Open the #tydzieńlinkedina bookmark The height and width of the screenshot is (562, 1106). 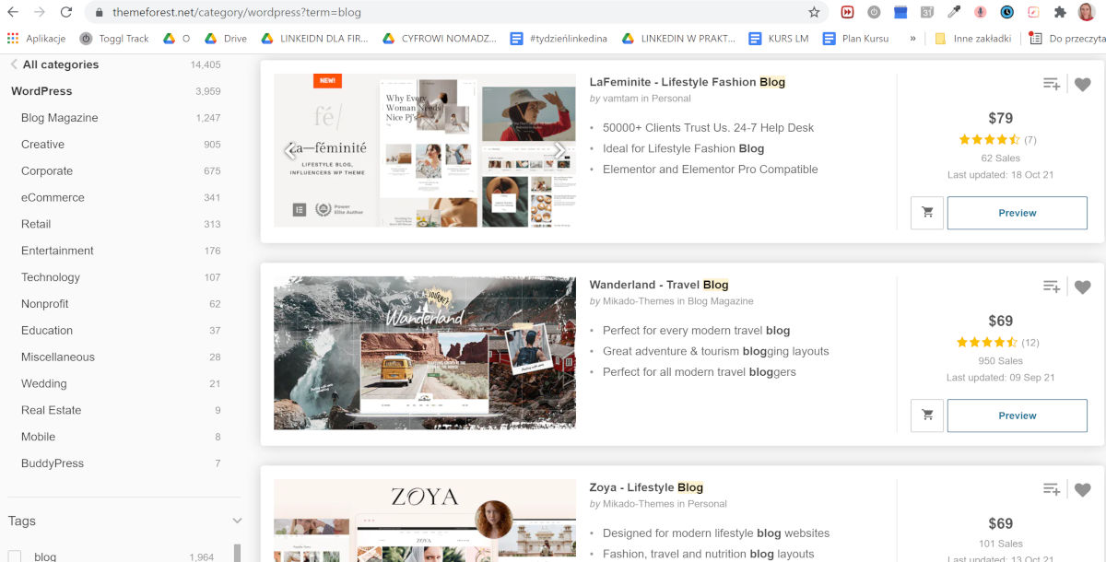pos(559,39)
